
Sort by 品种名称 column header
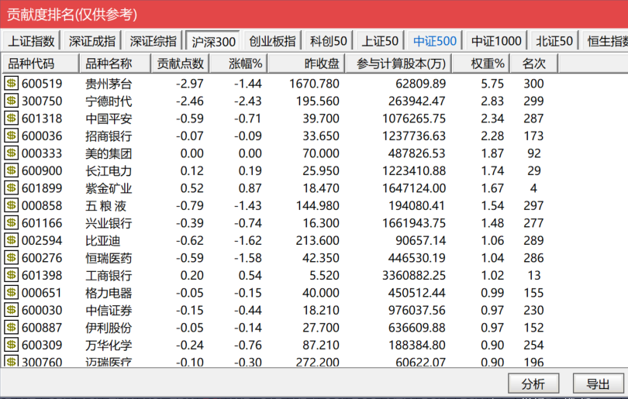point(116,64)
